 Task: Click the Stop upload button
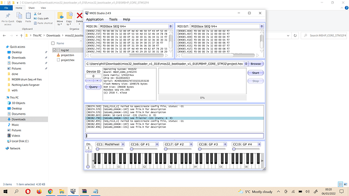(255, 81)
